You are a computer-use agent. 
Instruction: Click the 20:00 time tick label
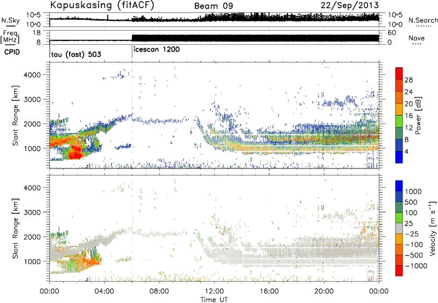(x=324, y=292)
